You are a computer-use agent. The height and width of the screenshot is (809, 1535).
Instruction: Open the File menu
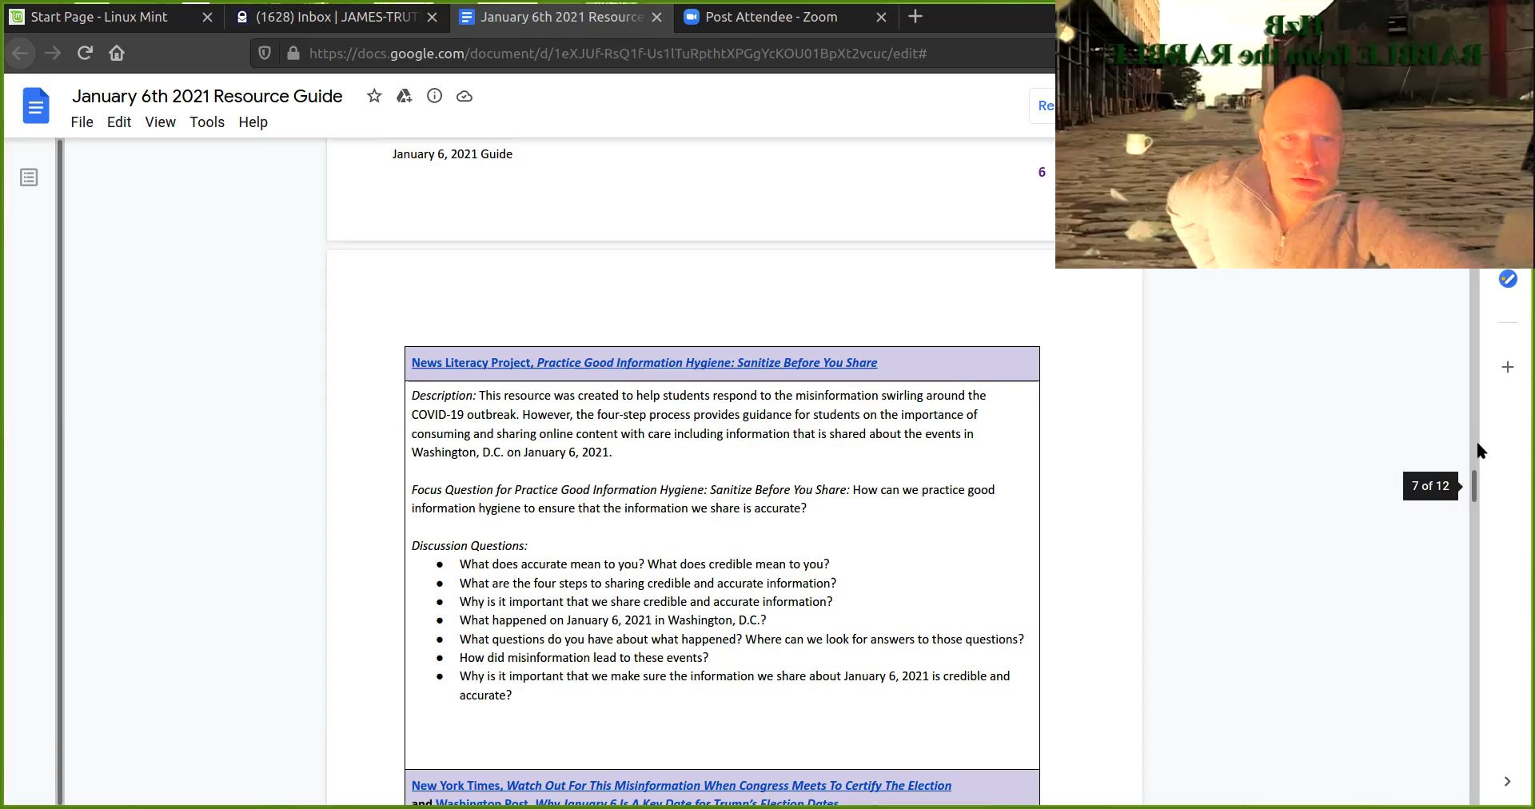(82, 122)
